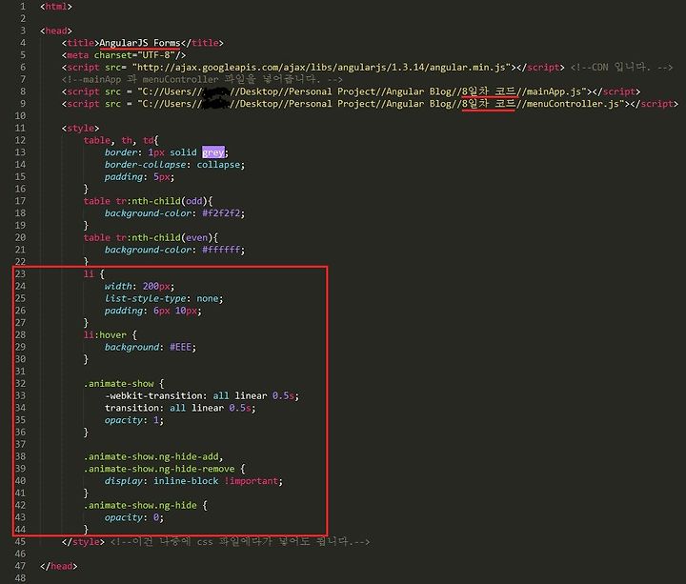Click the 'mainApp.js' file name
This screenshot has height=584, width=686.
(x=554, y=91)
